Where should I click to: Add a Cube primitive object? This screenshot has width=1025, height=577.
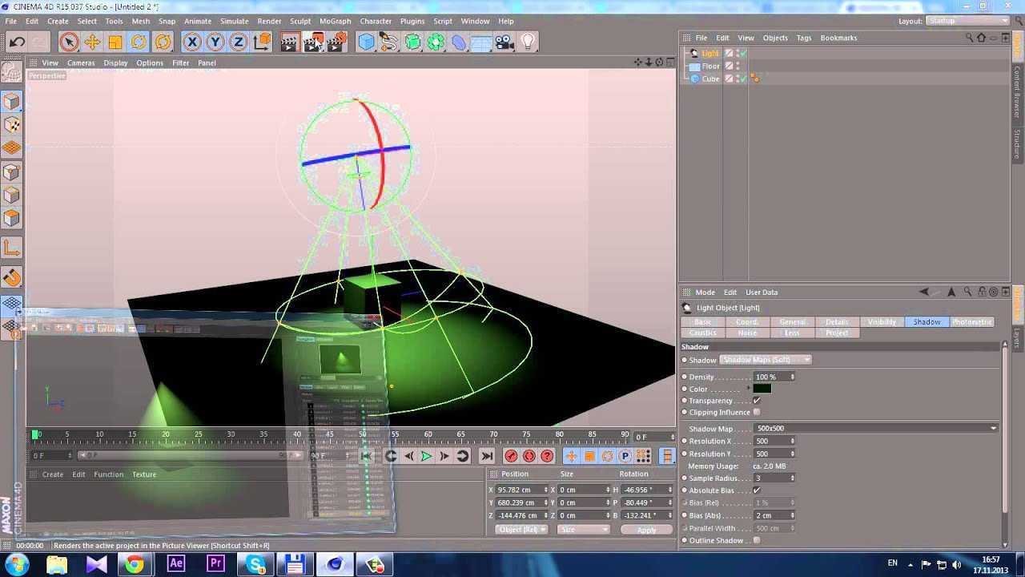pyautogui.click(x=366, y=42)
